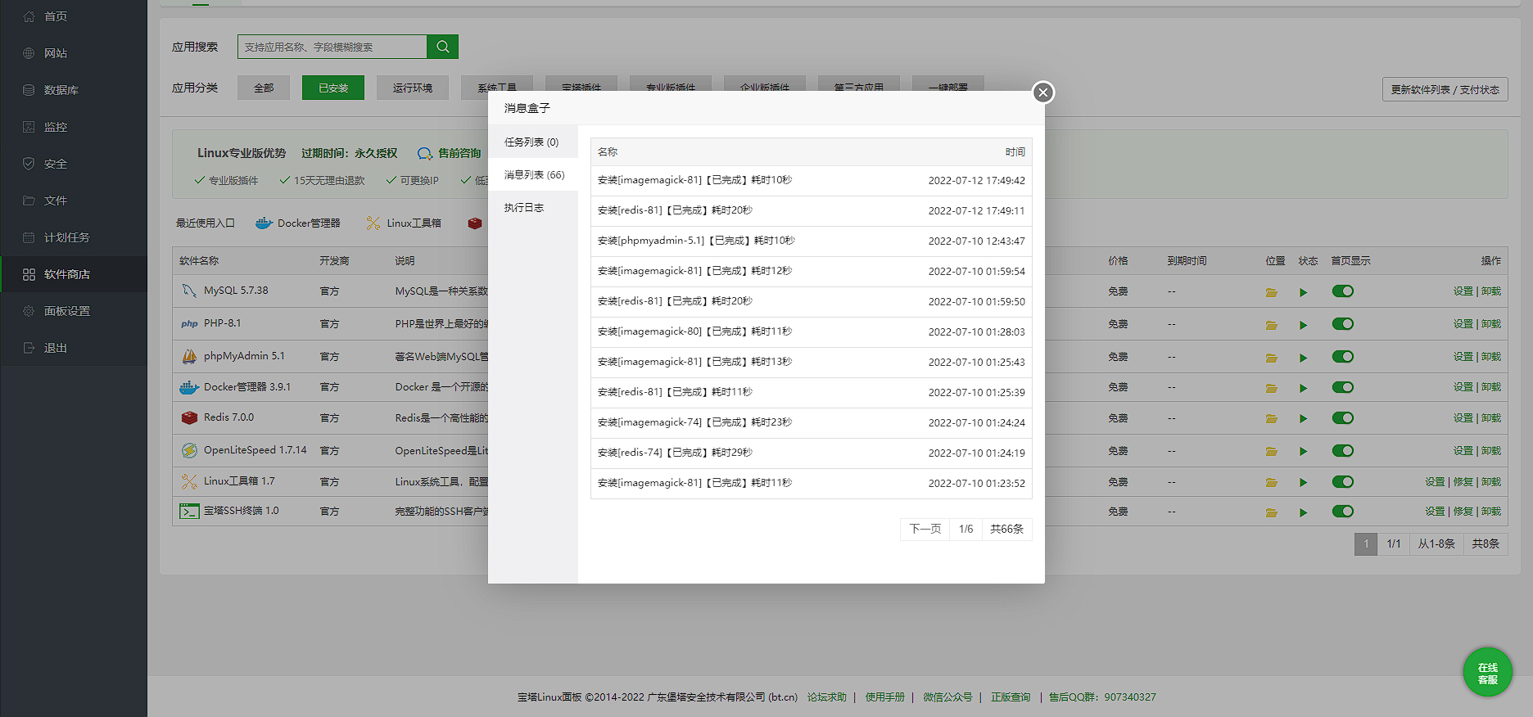Toggle homepage display for 宝塔SSH终端
The image size is (1533, 717).
click(x=1342, y=512)
